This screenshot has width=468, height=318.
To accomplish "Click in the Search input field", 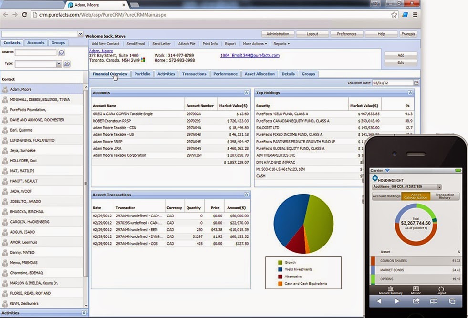I will click(35, 52).
